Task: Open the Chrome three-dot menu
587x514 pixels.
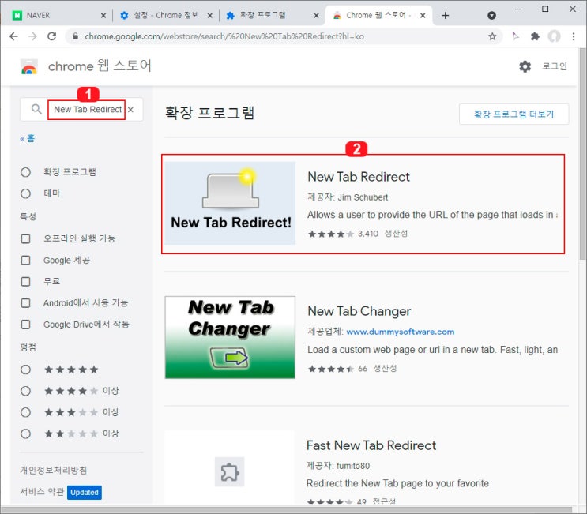Action: [x=573, y=36]
